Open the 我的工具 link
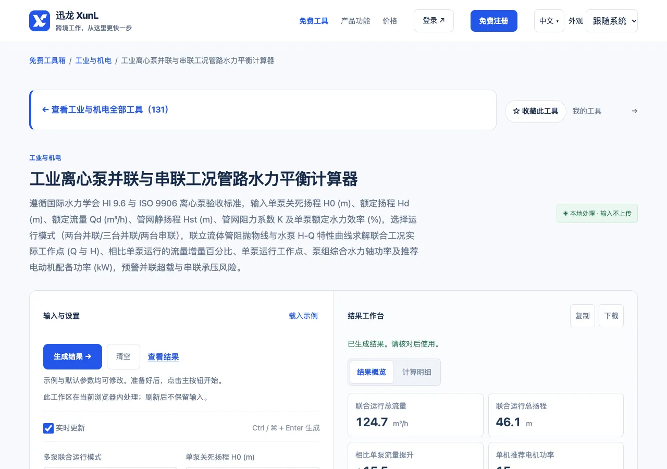The height and width of the screenshot is (469, 667). point(587,111)
